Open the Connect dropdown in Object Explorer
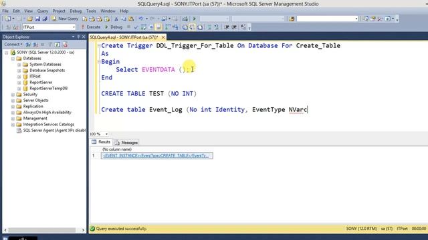 tap(13, 45)
